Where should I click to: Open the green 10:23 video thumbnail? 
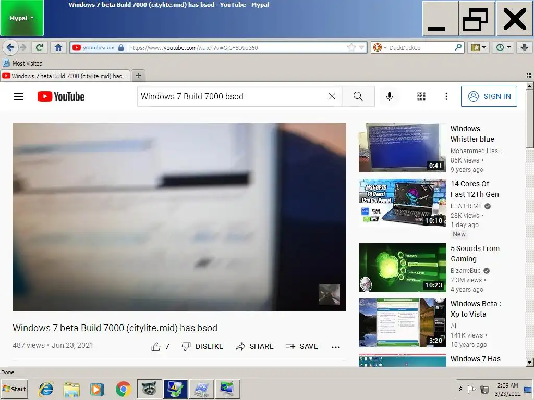tap(402, 268)
